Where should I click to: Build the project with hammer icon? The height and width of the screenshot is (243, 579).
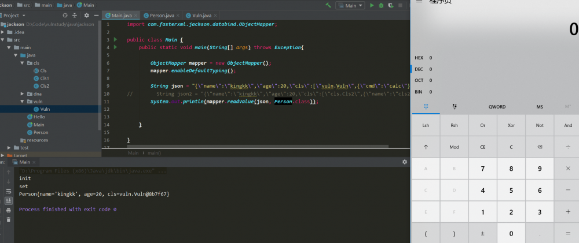click(328, 6)
